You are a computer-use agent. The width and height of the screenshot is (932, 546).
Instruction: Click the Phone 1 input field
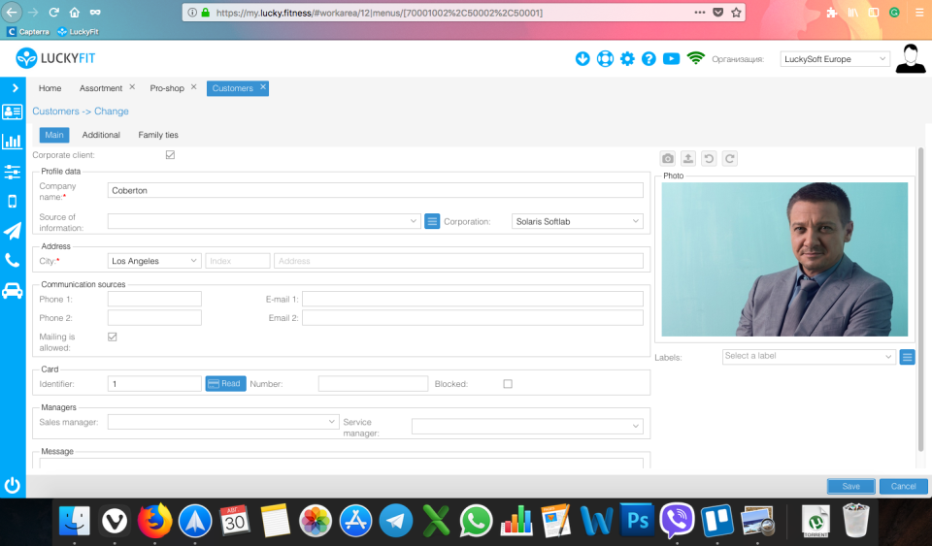154,299
